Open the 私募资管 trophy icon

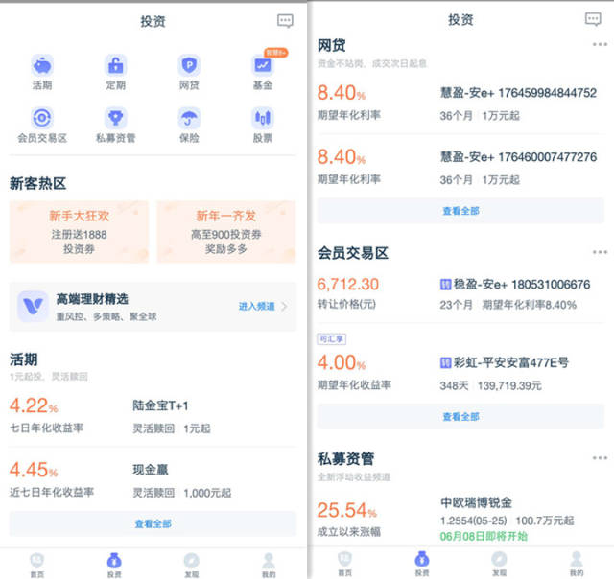115,118
